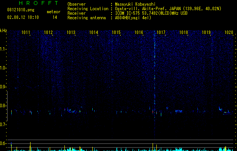Click the Ogata-vill. Akita-Pref. JAPAN location text
The width and height of the screenshot is (237, 151).
point(168,9)
